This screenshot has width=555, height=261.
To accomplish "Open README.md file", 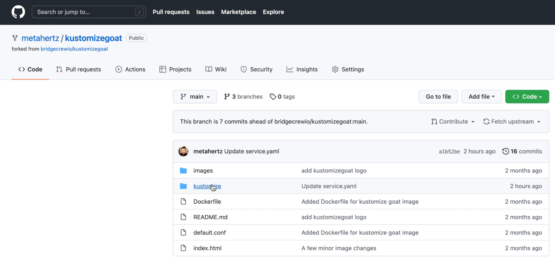I will (210, 217).
